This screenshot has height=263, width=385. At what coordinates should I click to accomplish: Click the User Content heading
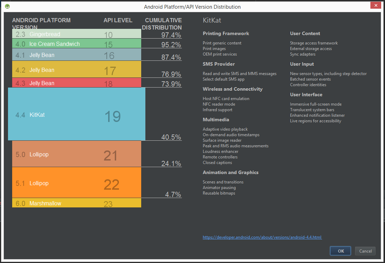click(305, 34)
